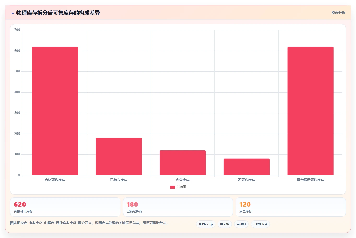This screenshot has height=238, width=356.
Task: Click the x-axis label 安全库存
Action: (x=183, y=180)
